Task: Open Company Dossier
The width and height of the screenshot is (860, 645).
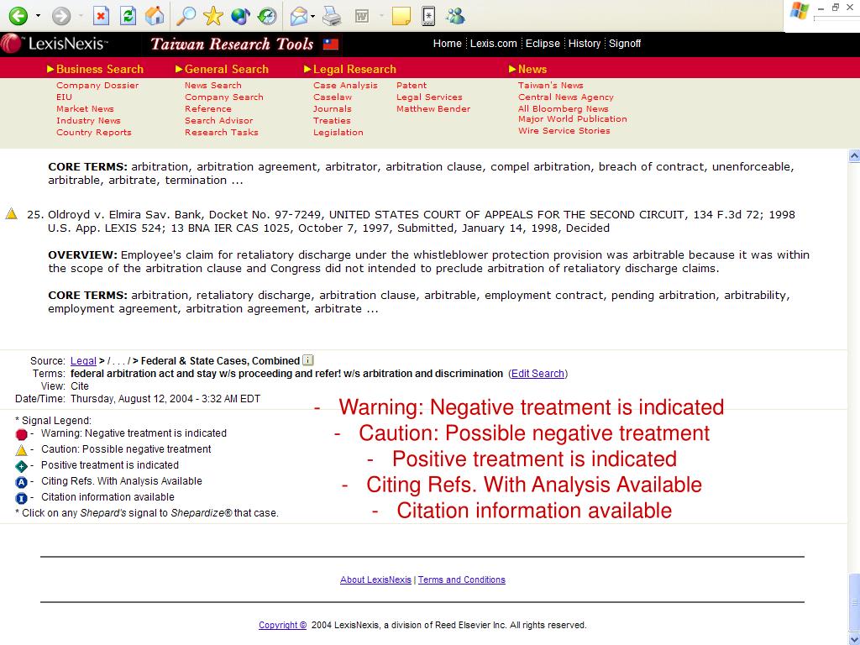Action: click(x=97, y=85)
